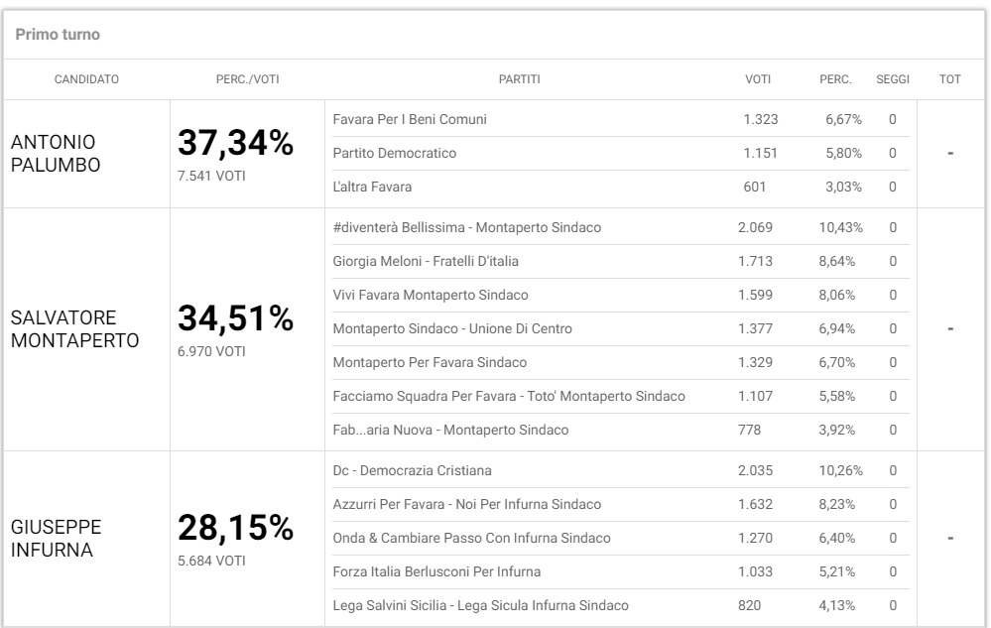This screenshot has width=991, height=628.
Task: Click the PARTITI column header
Action: click(x=519, y=79)
